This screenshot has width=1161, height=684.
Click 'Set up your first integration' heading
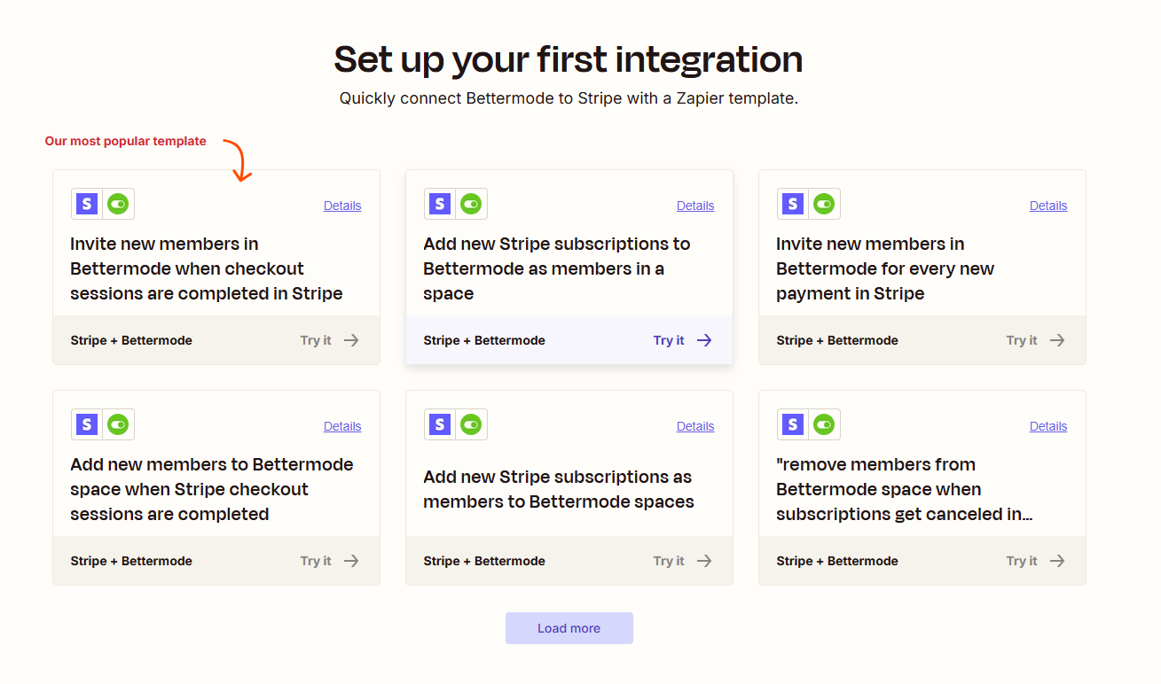coord(569,59)
